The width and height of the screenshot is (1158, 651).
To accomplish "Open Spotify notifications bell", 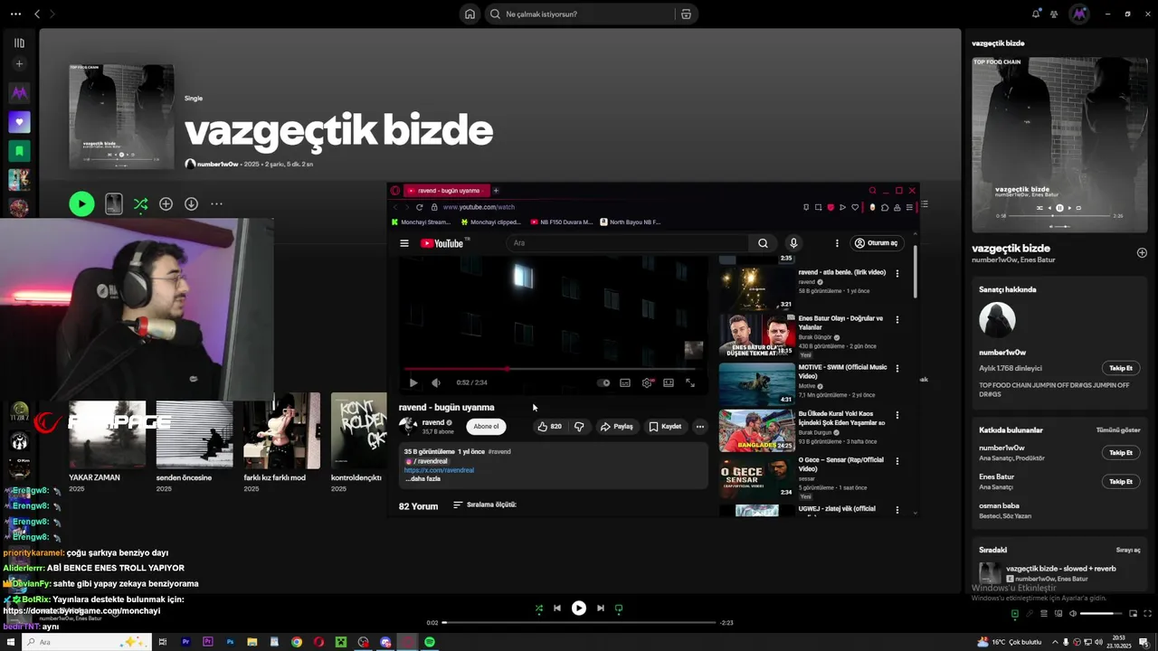I will click(x=1036, y=14).
